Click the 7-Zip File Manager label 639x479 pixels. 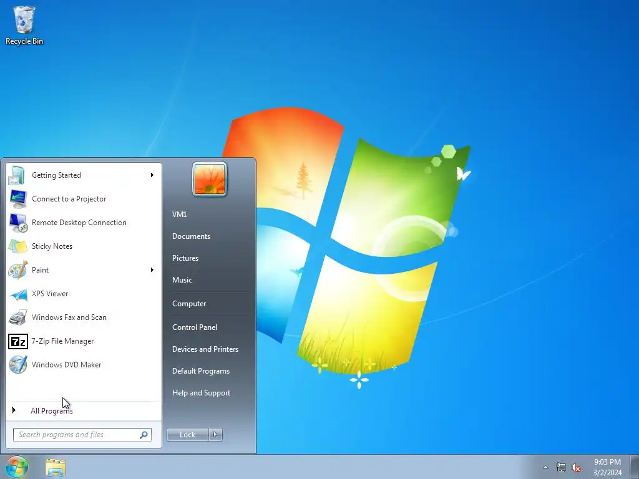pos(63,341)
